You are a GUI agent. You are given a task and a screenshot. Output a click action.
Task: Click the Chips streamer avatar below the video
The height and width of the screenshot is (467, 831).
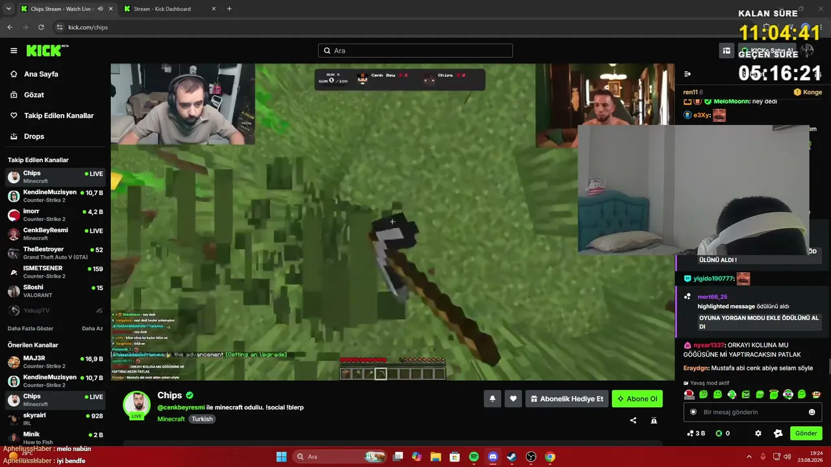pyautogui.click(x=137, y=405)
